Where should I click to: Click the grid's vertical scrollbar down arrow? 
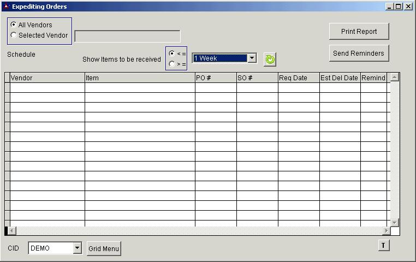coord(395,223)
